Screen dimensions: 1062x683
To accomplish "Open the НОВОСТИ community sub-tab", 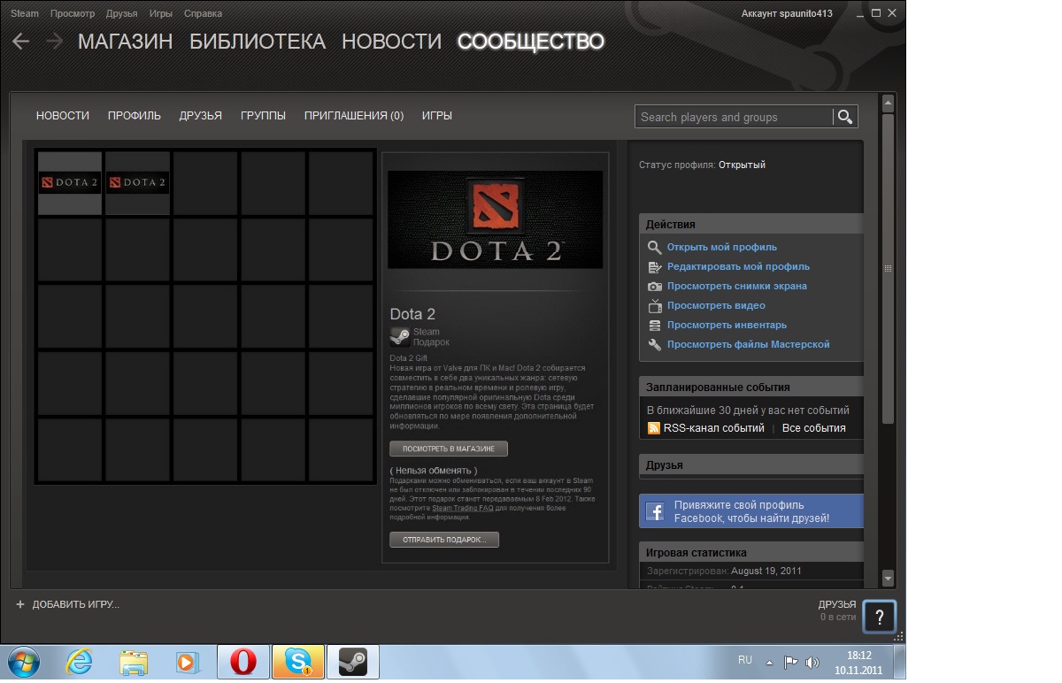I will pyautogui.click(x=63, y=116).
